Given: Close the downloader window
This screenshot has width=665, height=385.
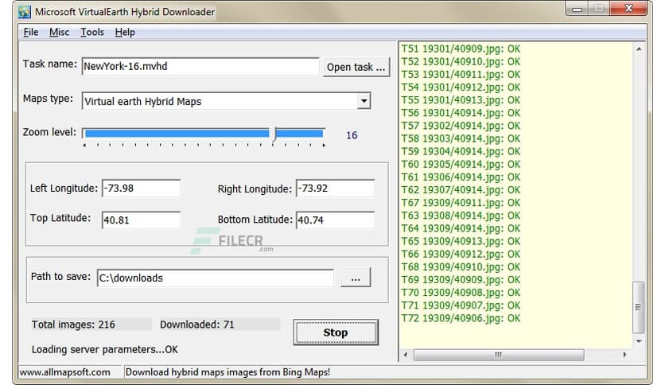Looking at the screenshot, I should coord(629,9).
